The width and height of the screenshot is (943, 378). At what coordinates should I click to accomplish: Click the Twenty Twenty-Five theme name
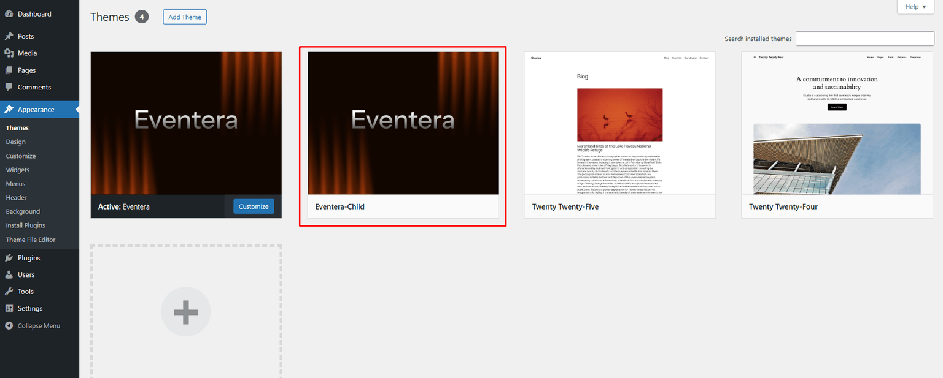tap(565, 207)
